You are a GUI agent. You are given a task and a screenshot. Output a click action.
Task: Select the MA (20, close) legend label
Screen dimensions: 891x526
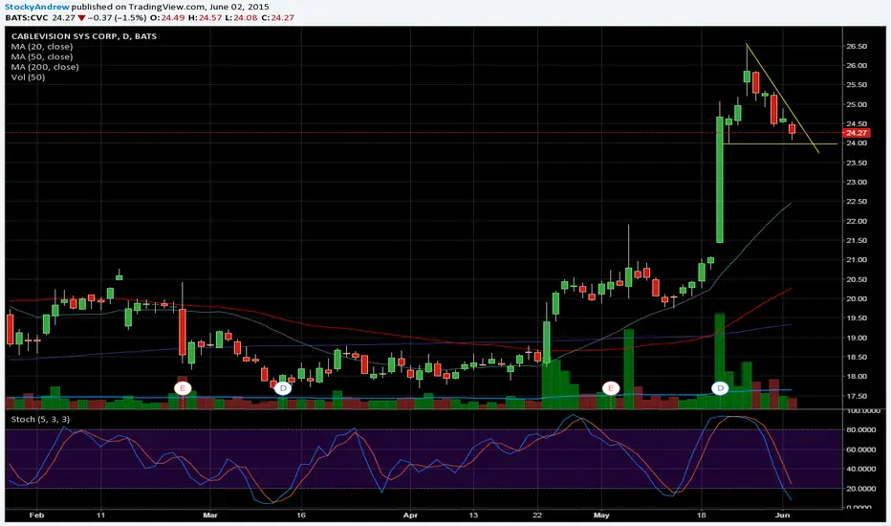tap(42, 47)
